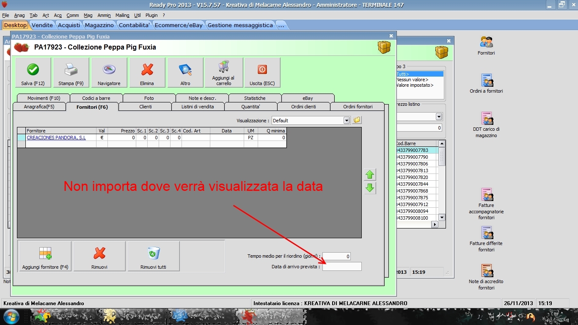Open the Plugin menu
The width and height of the screenshot is (578, 325).
(x=151, y=15)
